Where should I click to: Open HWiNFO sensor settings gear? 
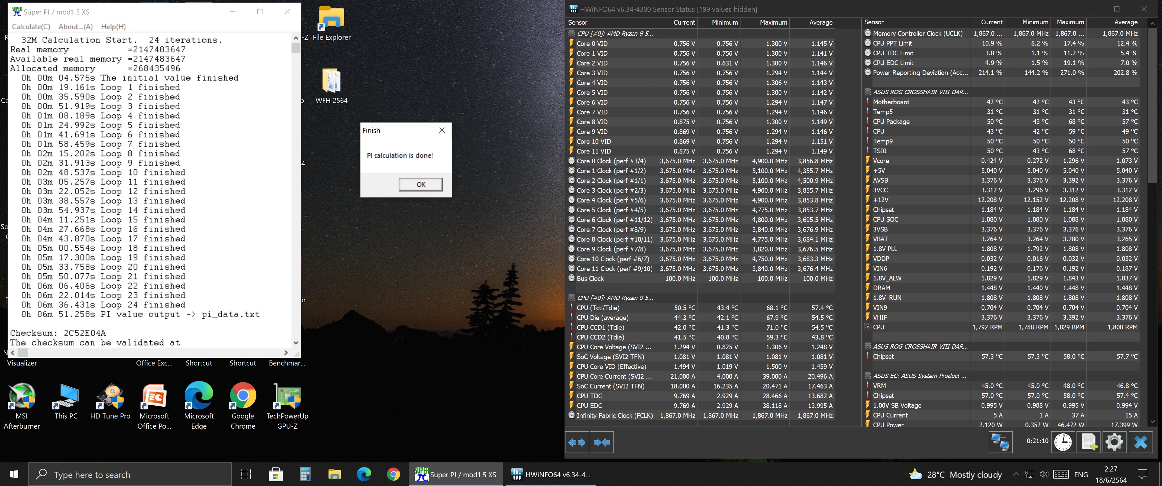(1114, 442)
